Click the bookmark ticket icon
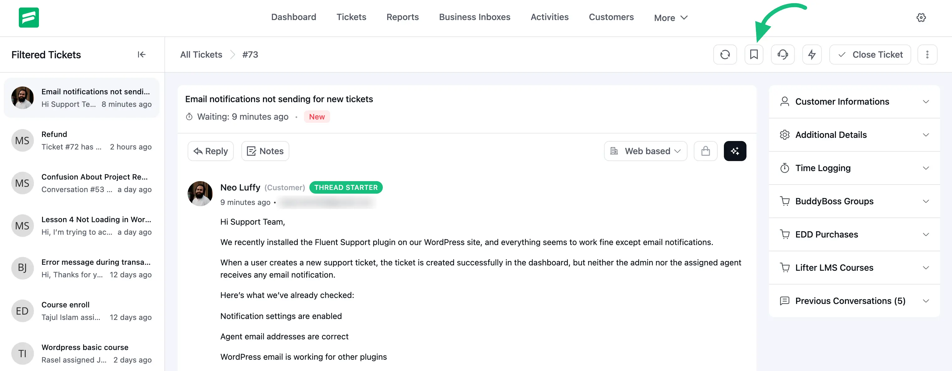 (754, 55)
